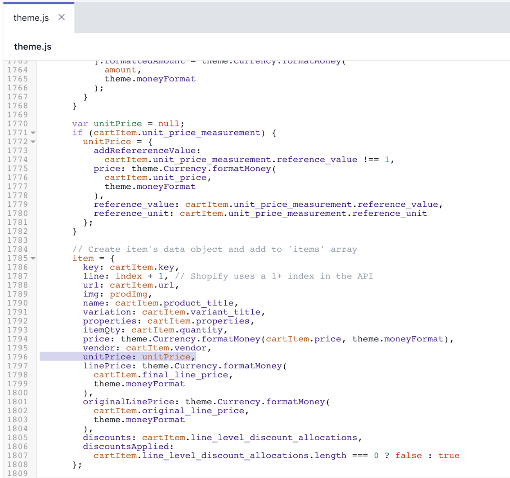The image size is (510, 478).
Task: Collapse the unitPrice object at line 1772
Action: pos(33,142)
